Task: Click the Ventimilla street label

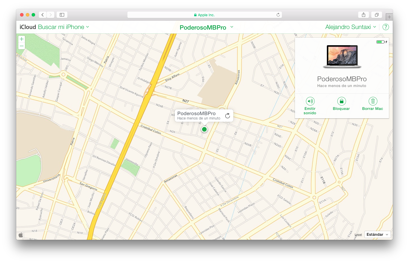Action: (132, 162)
